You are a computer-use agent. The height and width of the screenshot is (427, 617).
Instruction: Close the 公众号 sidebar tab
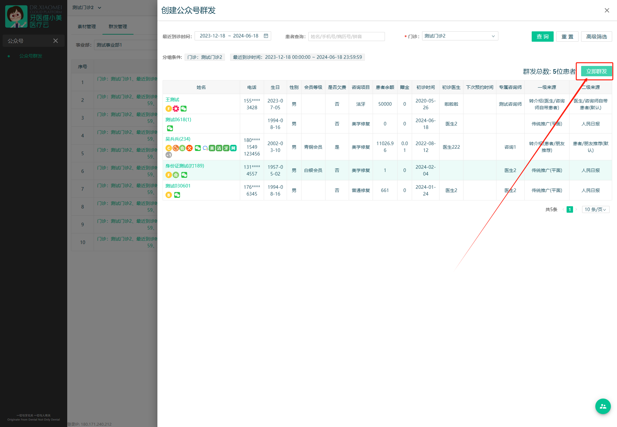[56, 41]
